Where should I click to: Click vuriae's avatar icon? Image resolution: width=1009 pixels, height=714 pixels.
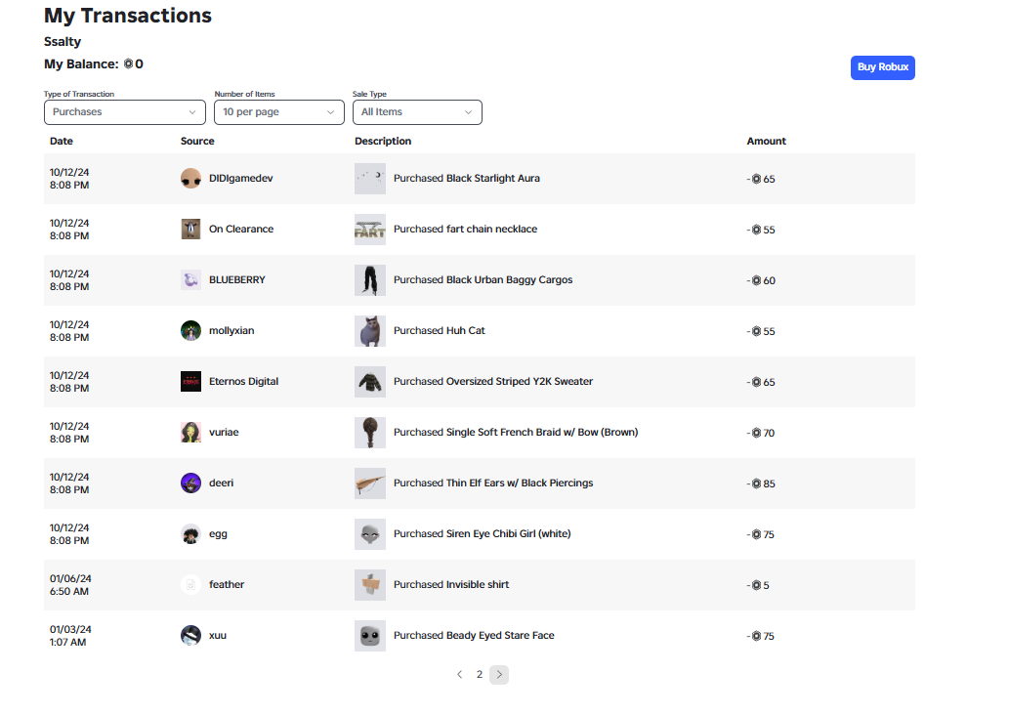[190, 433]
